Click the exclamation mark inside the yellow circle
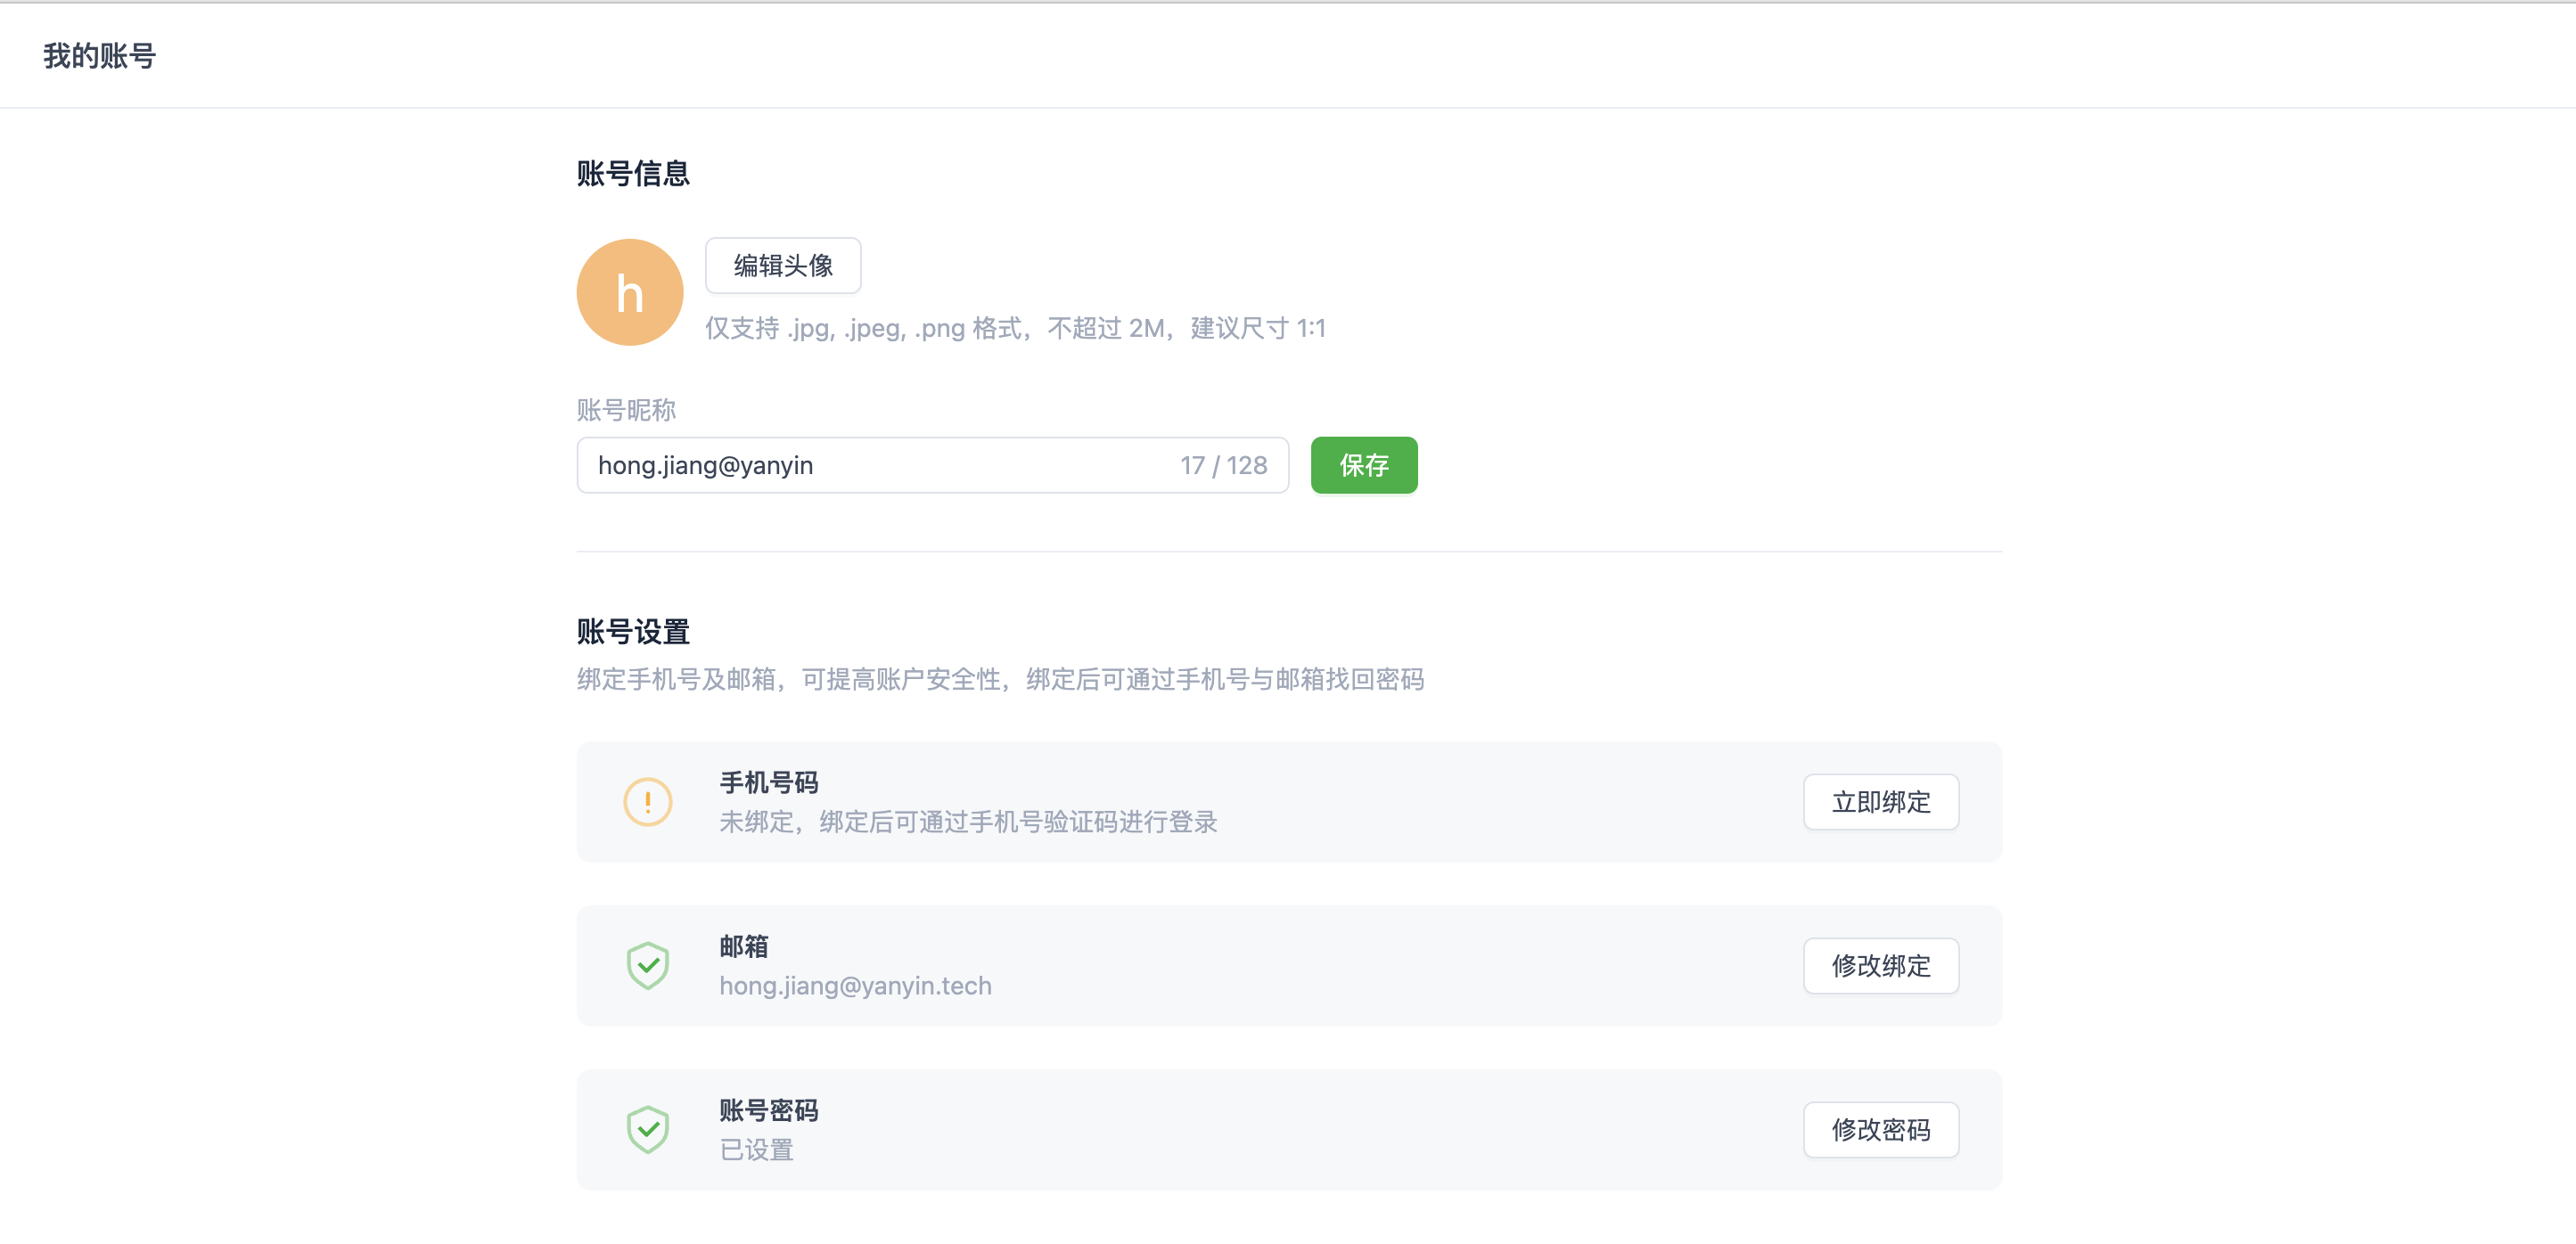Viewport: 2576px width, 1244px height. pyautogui.click(x=648, y=801)
